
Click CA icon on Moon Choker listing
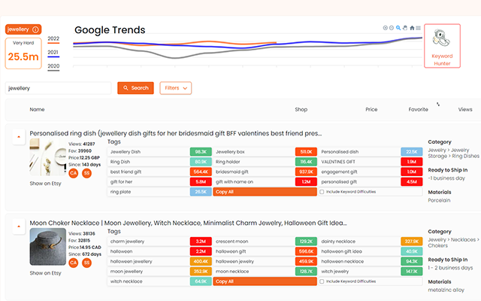click(x=74, y=263)
